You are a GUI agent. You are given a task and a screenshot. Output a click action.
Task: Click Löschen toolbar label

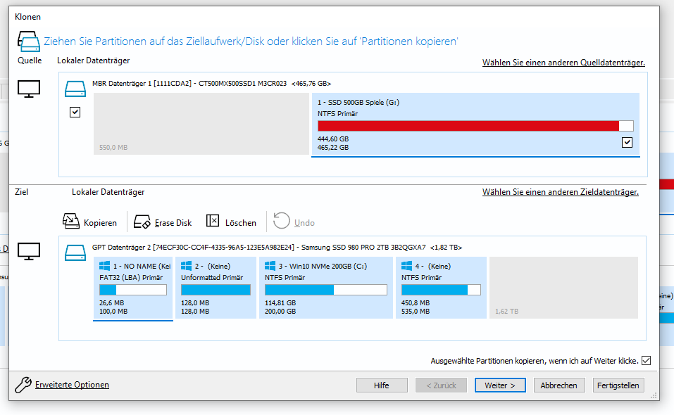click(x=241, y=223)
